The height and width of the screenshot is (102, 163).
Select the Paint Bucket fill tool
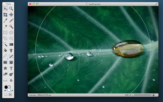point(5,50)
